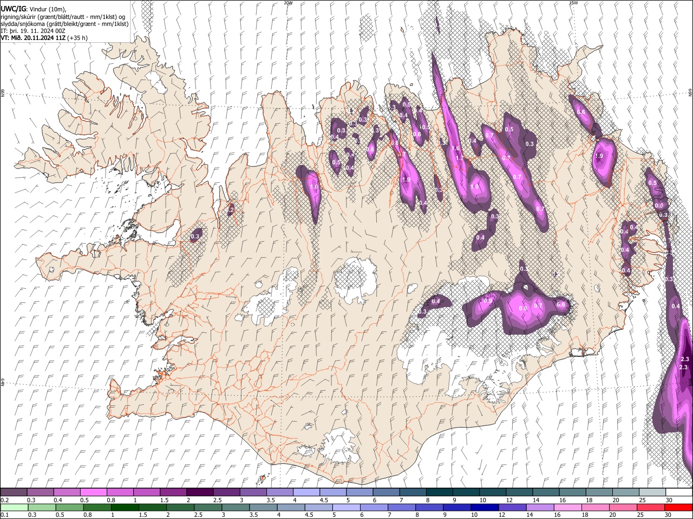Choose the 20 rose-pink swatch in lower legend
693x519 pixels.
pyautogui.click(x=623, y=508)
